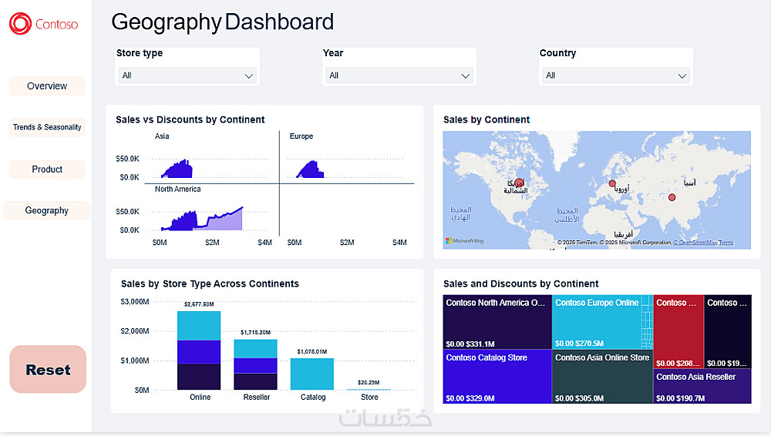Click the Reseller axis label
This screenshot has width=771, height=436.
tap(257, 397)
